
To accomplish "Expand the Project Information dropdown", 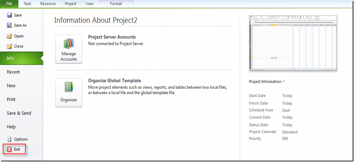I will [x=266, y=82].
